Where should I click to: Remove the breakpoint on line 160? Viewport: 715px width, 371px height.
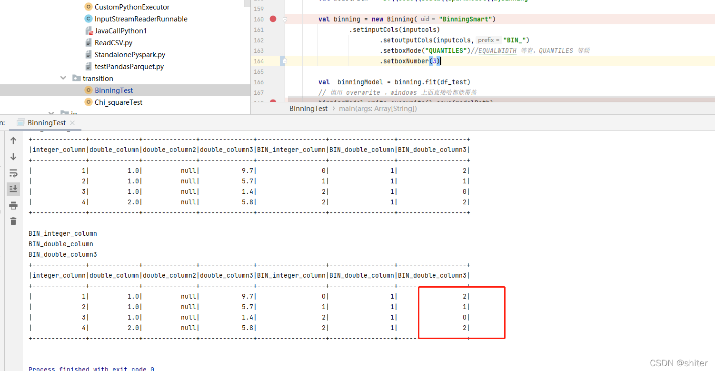[x=273, y=19]
